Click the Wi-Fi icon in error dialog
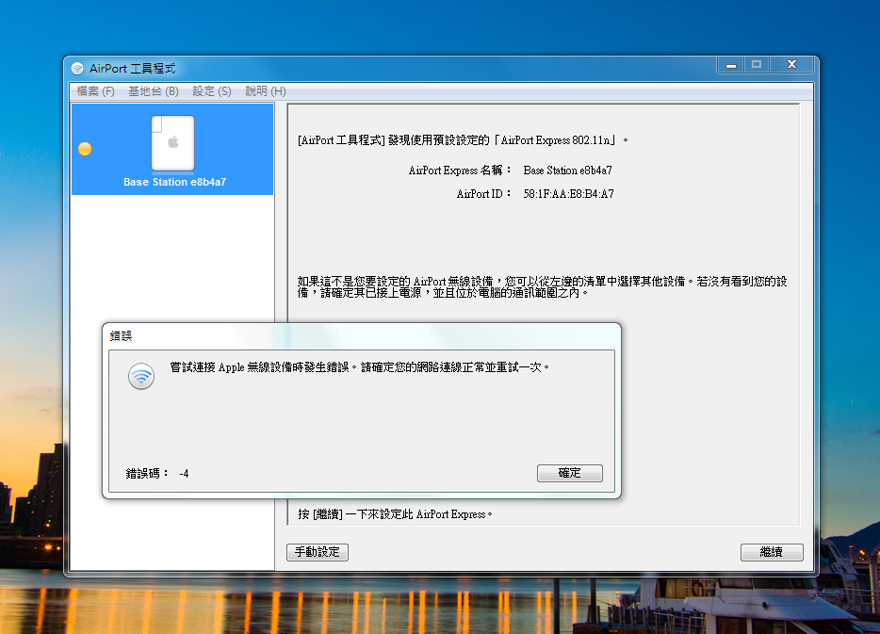Image resolution: width=880 pixels, height=634 pixels. 141,376
